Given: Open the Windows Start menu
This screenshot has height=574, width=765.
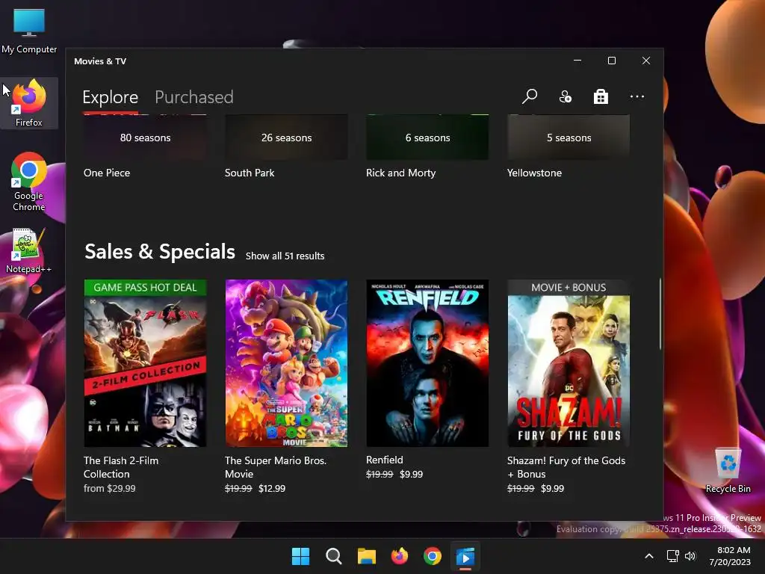Looking at the screenshot, I should pyautogui.click(x=300, y=556).
